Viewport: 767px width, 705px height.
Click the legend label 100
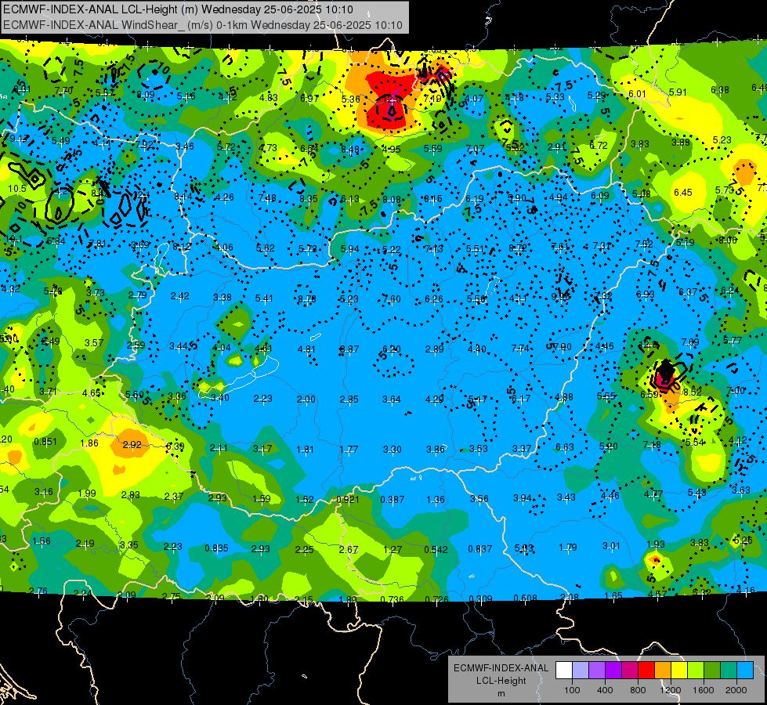coord(573,690)
